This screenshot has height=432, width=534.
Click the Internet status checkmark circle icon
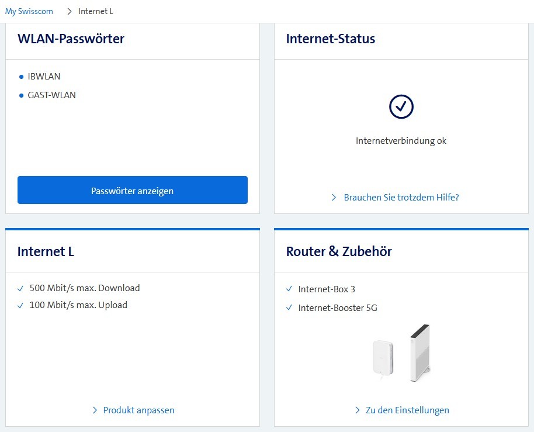click(x=401, y=106)
